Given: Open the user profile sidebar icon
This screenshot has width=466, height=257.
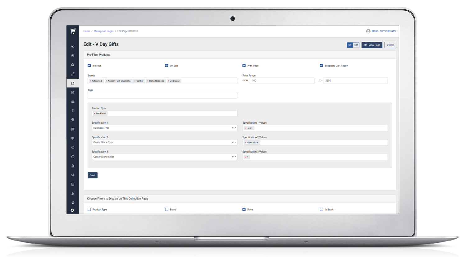Looking at the screenshot, I should [73, 166].
